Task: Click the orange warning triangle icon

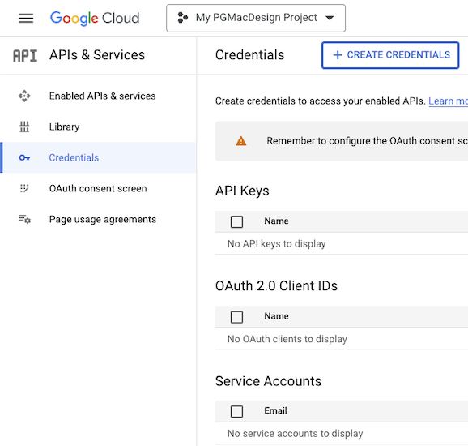Action: point(241,141)
